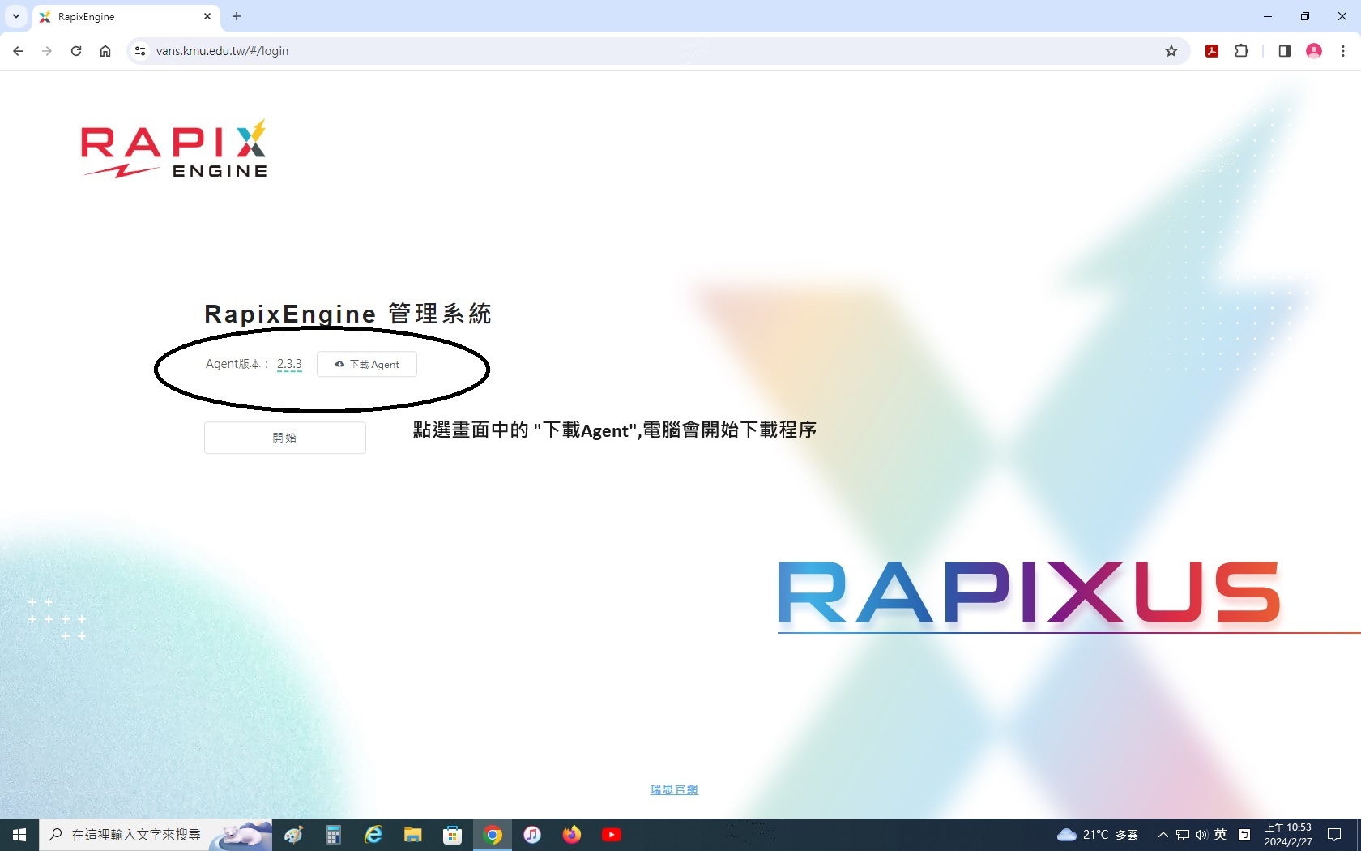Open a new browser tab

point(237,16)
